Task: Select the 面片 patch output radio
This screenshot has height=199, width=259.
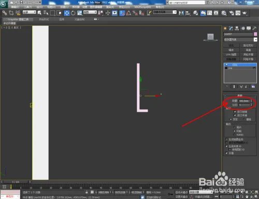Action: [235, 127]
